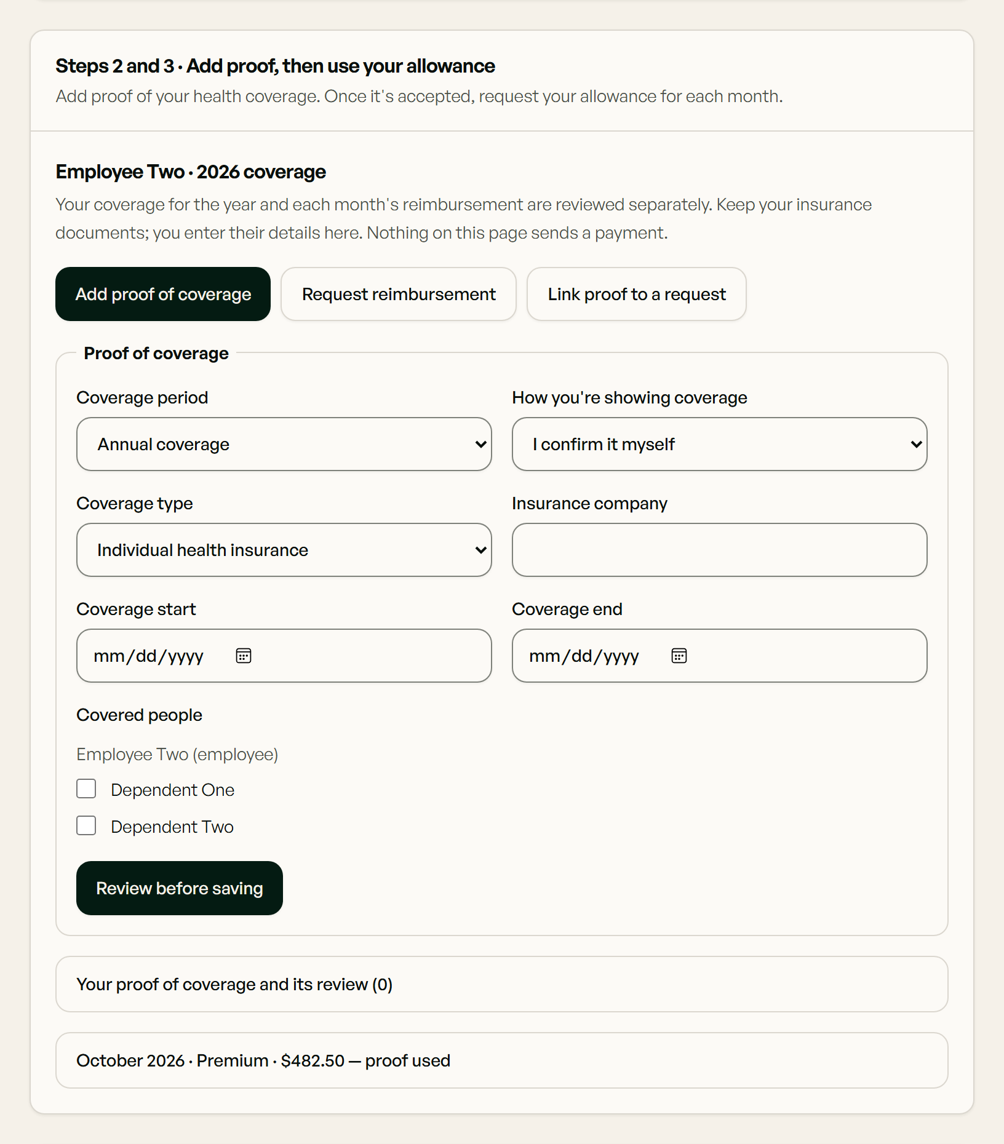
Task: Open the Coverage end calendar picker icon
Action: click(679, 656)
